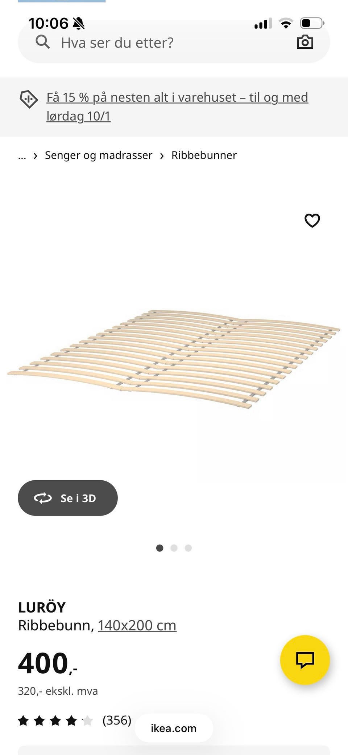
Task: Add LURÖY to favorites heart
Action: [312, 221]
